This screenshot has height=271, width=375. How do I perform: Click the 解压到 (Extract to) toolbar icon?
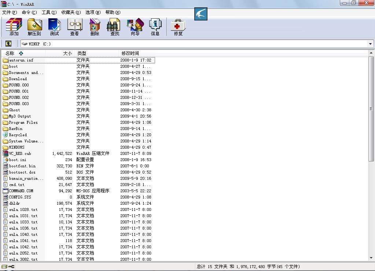[34, 27]
